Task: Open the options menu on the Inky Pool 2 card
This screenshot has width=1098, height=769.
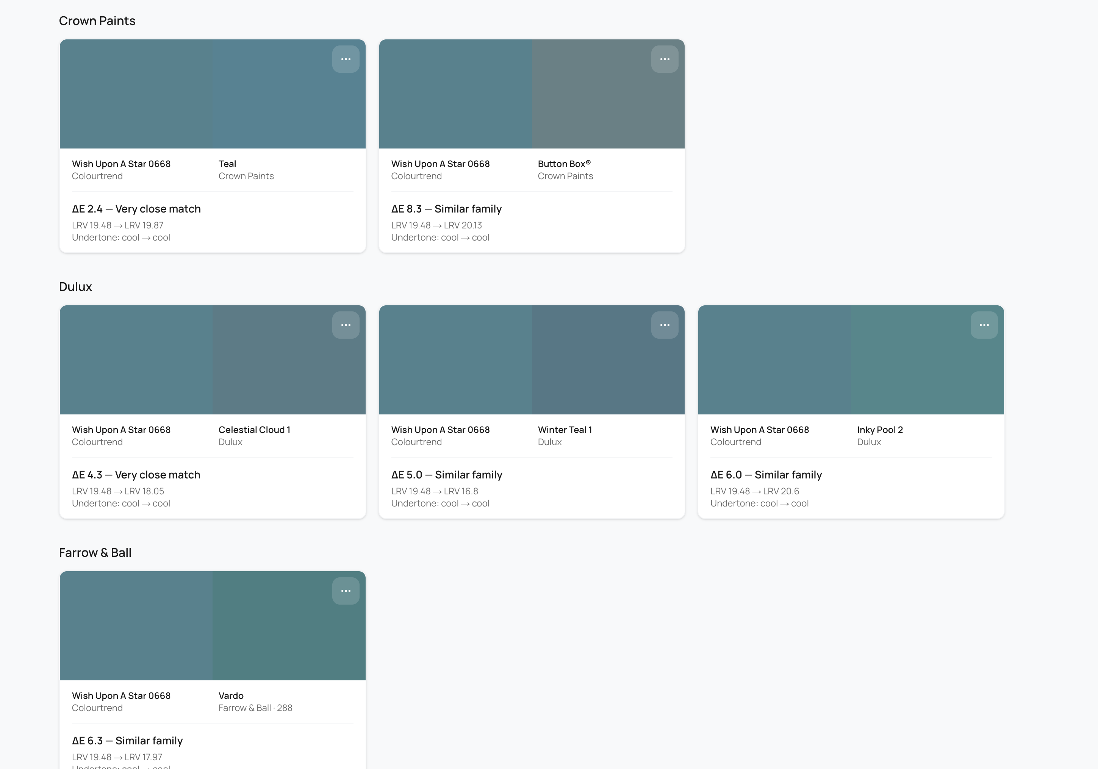Action: (x=984, y=324)
